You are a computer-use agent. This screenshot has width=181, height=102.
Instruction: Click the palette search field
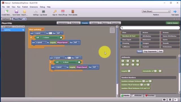click(x=150, y=28)
